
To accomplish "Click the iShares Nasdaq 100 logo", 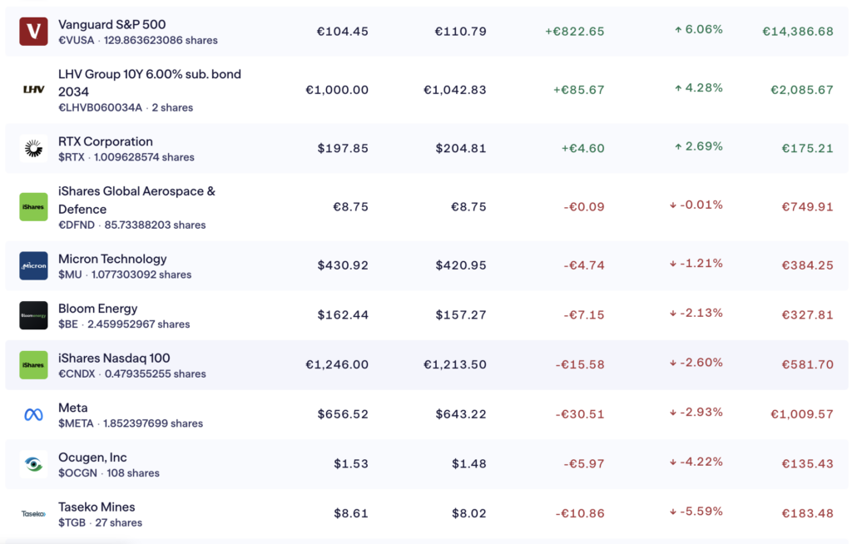I will 33,365.
